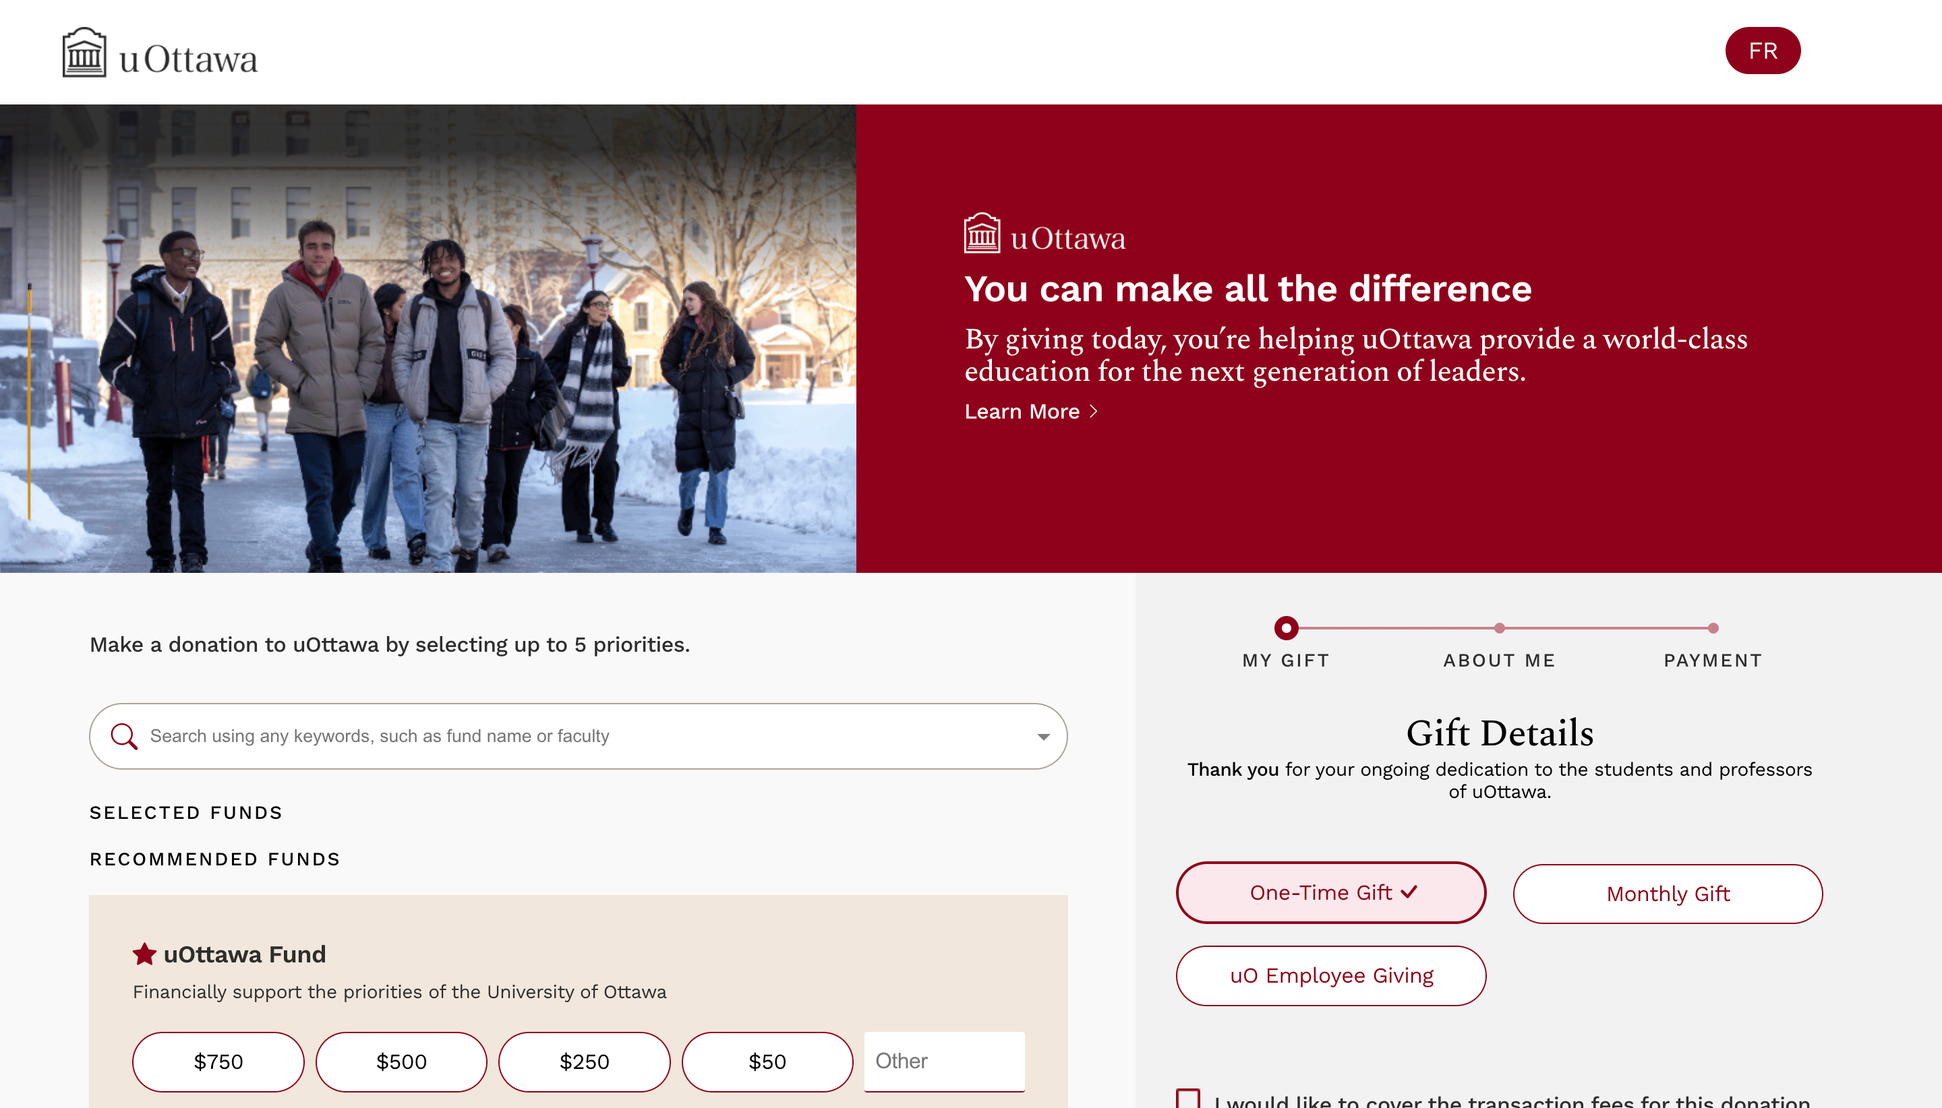Go to the My Gift step
Screen dimensions: 1942x1108
click(1286, 629)
